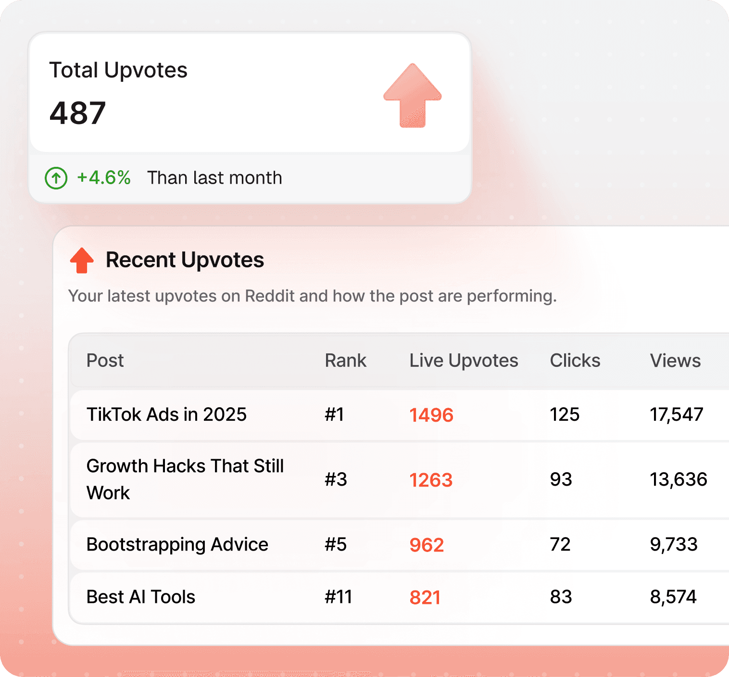Sort by the Views column header

click(x=675, y=360)
